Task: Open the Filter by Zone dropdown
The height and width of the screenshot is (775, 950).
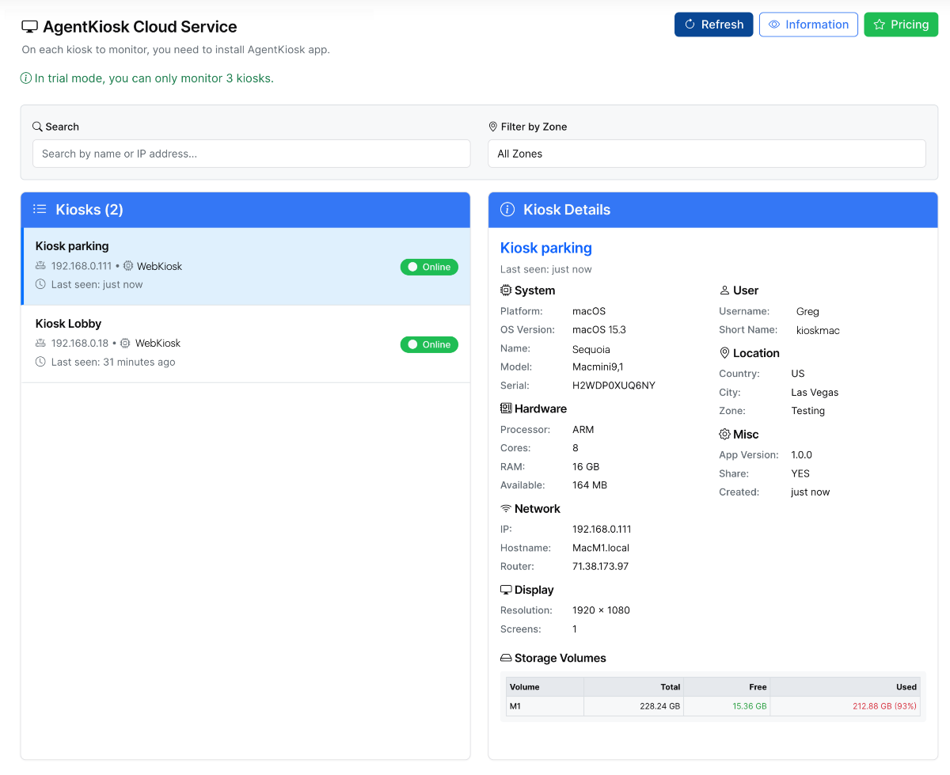Action: 707,154
